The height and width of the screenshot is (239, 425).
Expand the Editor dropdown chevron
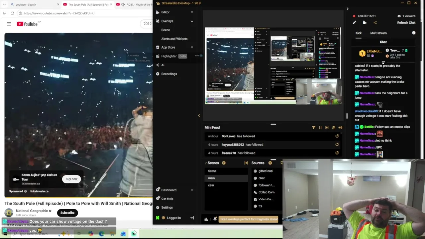click(192, 12)
